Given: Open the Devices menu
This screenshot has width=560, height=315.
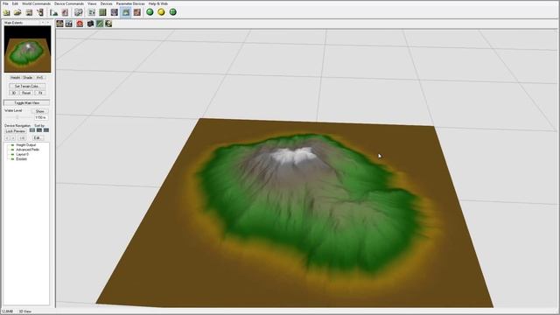Looking at the screenshot, I should 106,3.
